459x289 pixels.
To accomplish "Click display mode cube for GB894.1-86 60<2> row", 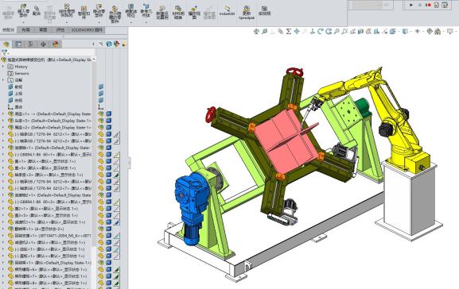I will (109, 202).
